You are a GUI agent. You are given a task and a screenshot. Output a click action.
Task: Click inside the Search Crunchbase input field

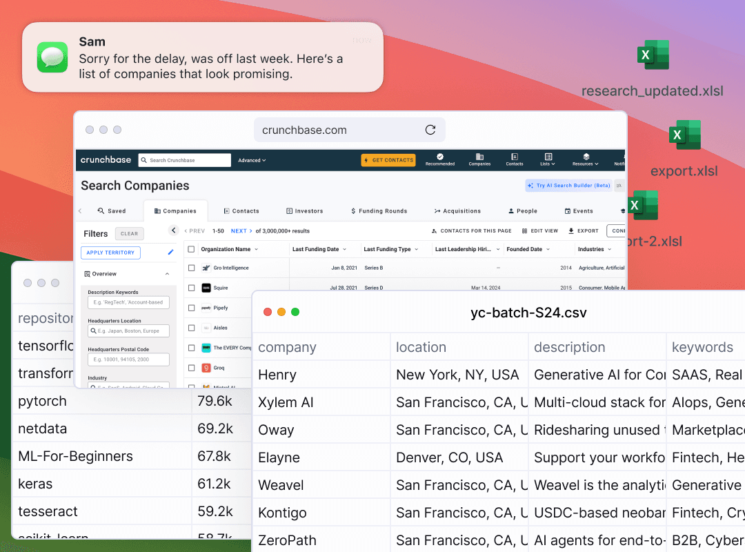click(184, 159)
